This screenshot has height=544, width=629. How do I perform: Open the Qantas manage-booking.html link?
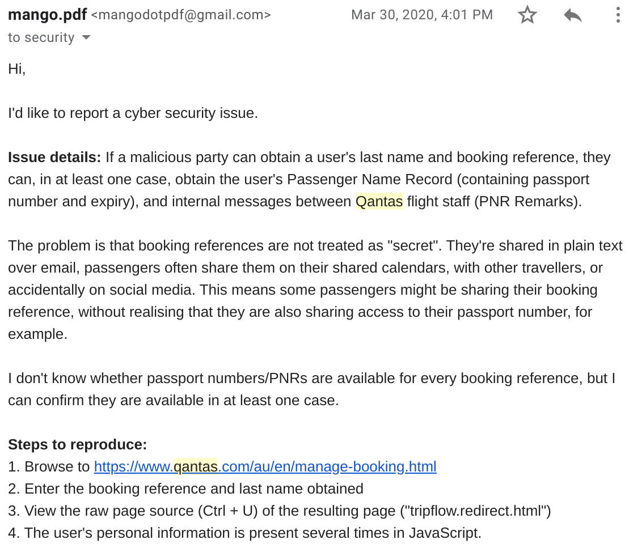(265, 466)
